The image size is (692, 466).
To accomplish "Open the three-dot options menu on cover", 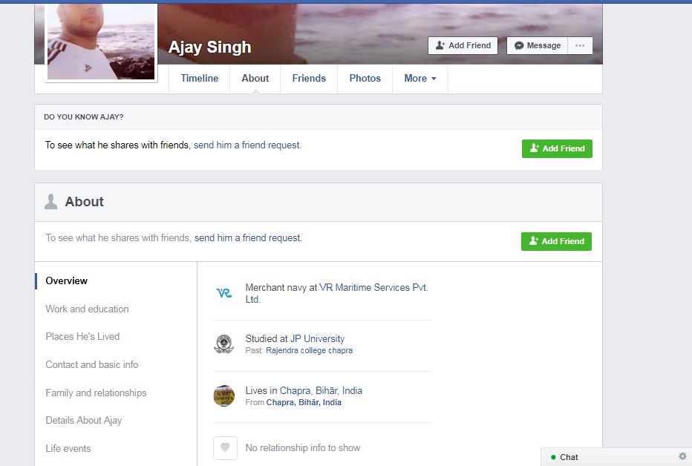I will 580,45.
